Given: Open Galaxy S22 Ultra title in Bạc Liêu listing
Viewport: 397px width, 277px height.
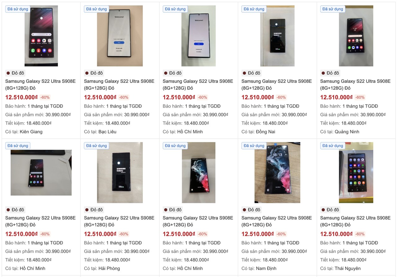Looking at the screenshot, I should (119, 84).
